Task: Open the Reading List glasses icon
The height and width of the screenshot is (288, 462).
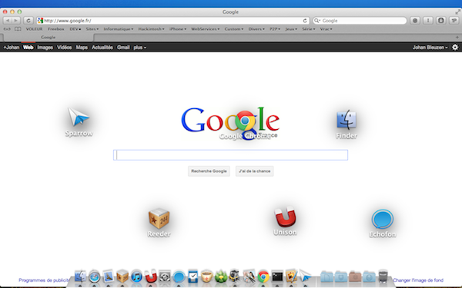Action: click(x=7, y=29)
